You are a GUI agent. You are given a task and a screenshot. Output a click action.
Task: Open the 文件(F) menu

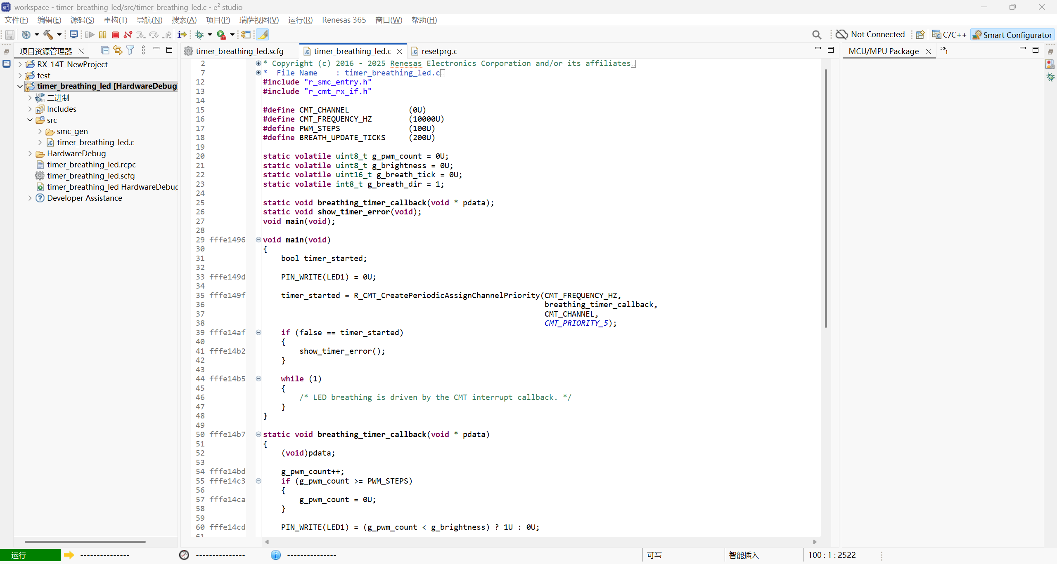pyautogui.click(x=17, y=20)
